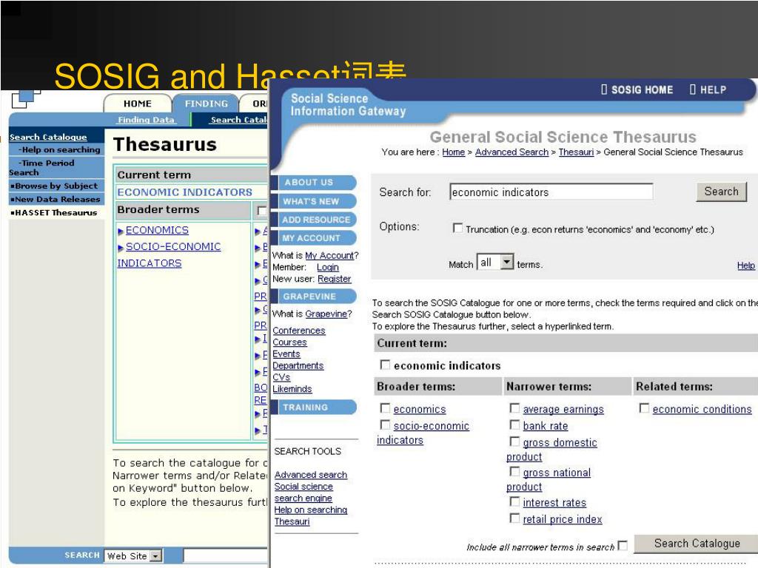
Task: Open the Likeminds link
Action: coord(292,389)
